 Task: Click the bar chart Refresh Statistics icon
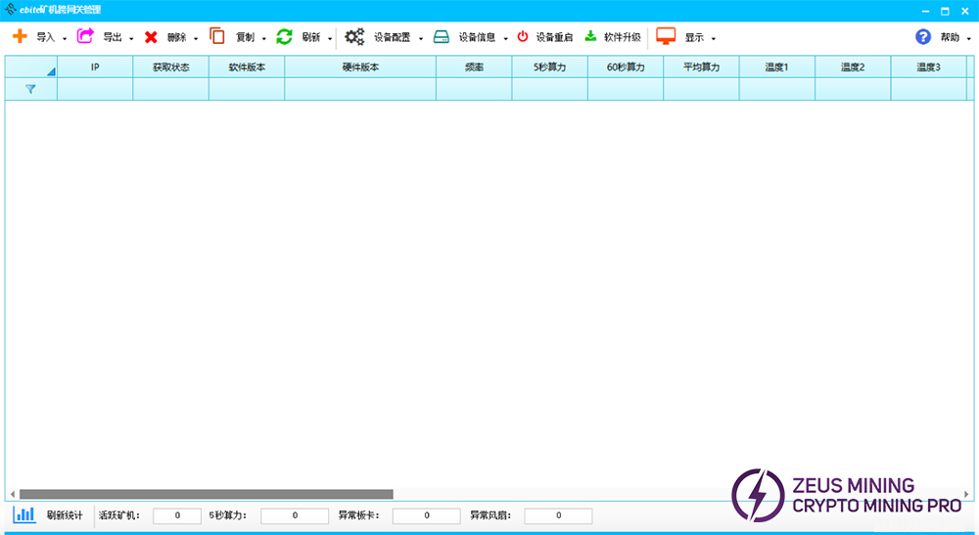click(x=24, y=514)
